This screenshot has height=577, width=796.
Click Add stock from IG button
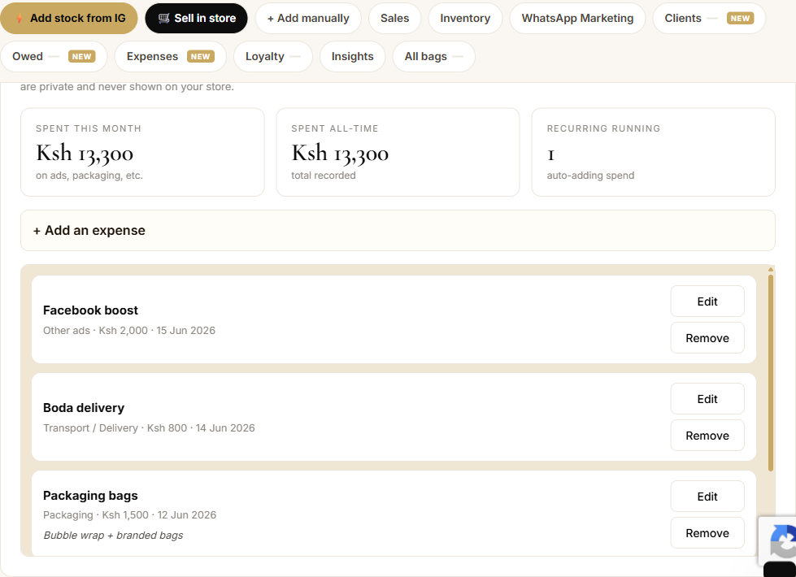[x=68, y=18]
